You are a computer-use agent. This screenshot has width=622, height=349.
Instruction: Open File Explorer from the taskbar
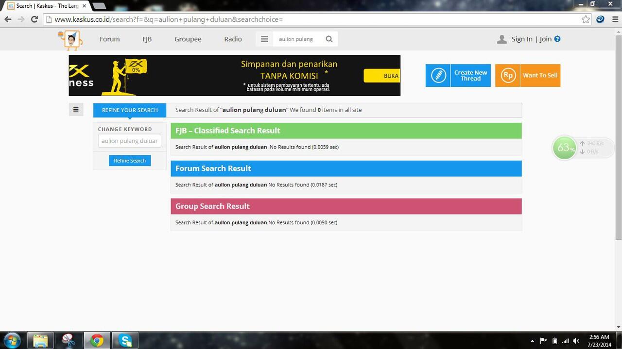[x=41, y=340]
